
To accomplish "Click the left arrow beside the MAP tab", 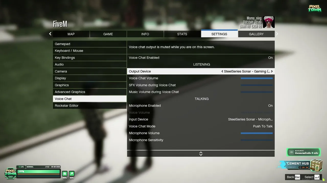I will point(50,34).
